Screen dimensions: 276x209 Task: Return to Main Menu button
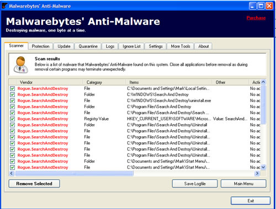(243, 184)
